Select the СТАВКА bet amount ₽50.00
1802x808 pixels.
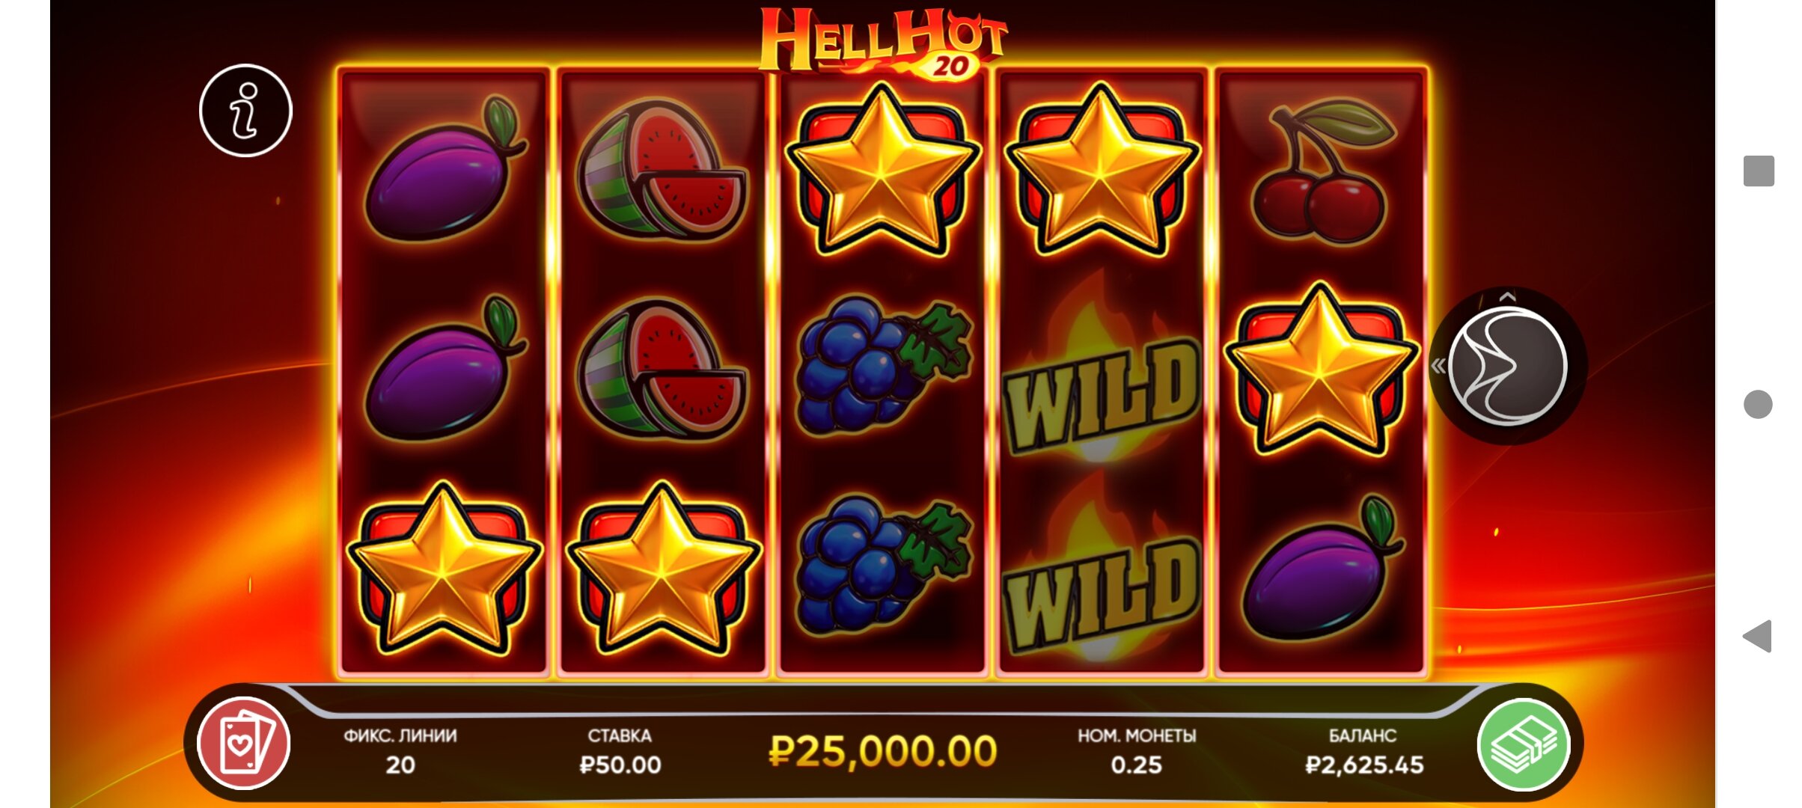pos(620,765)
